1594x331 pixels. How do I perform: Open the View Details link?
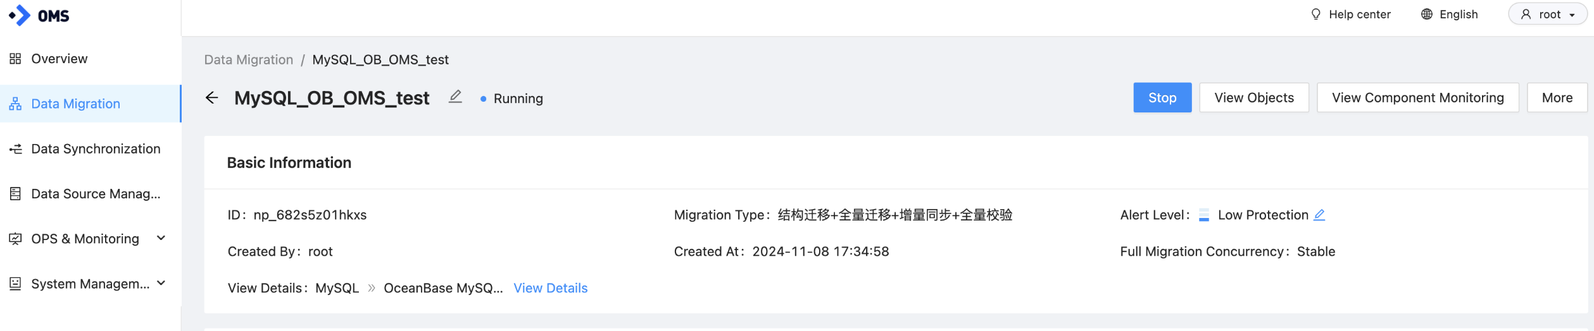tap(550, 288)
